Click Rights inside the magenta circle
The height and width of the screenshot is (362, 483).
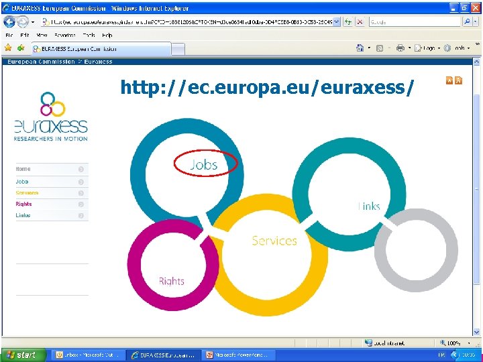171,281
